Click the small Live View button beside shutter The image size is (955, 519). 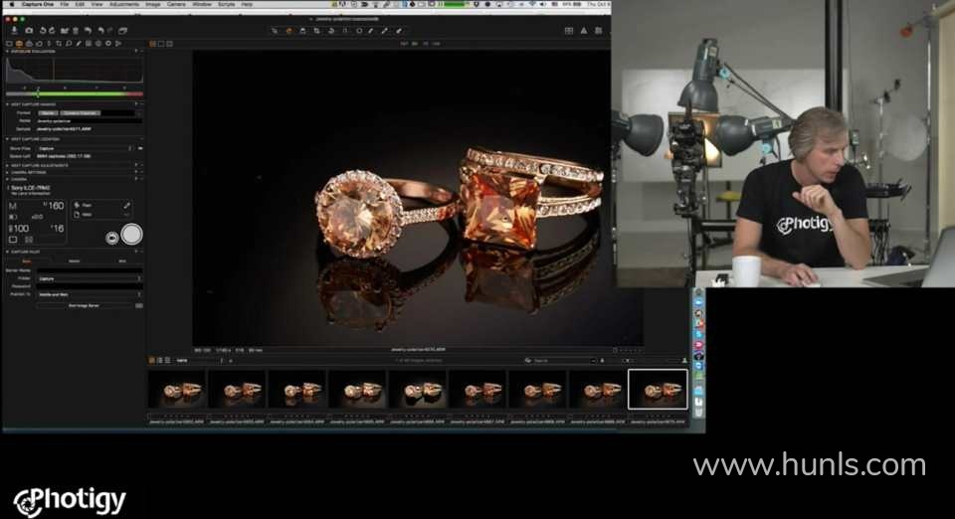112,237
